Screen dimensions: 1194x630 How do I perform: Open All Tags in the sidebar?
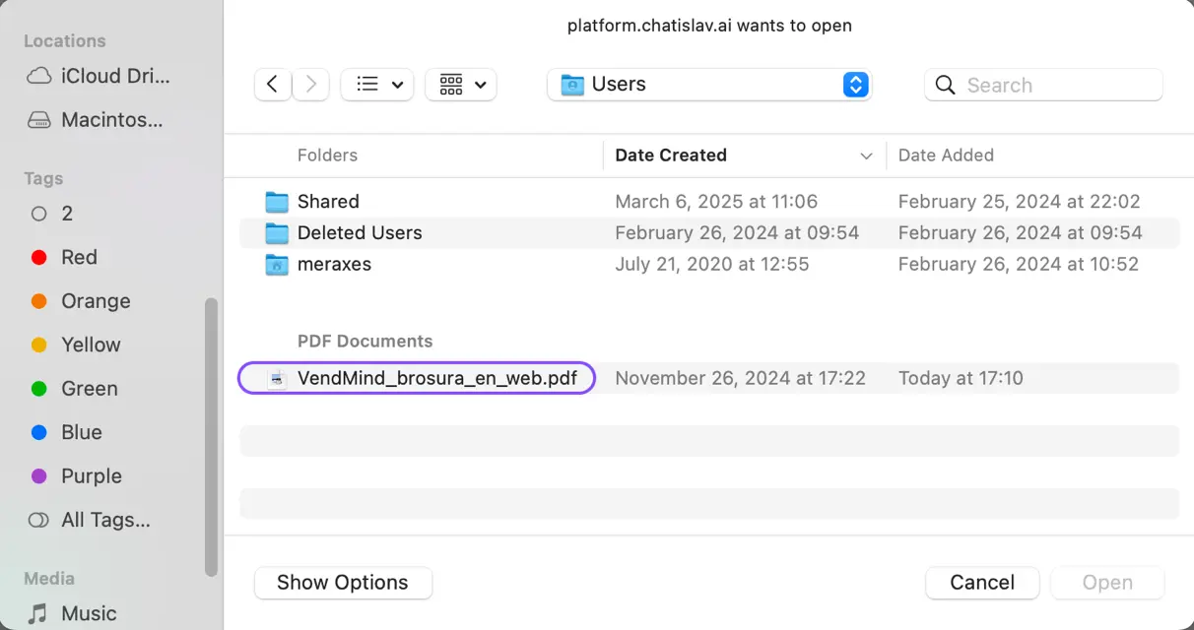tap(105, 520)
